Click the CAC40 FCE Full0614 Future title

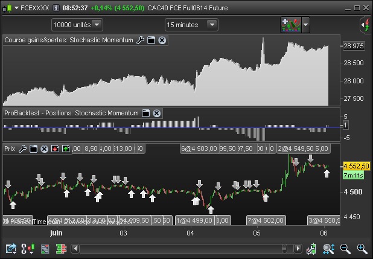[x=188, y=8]
